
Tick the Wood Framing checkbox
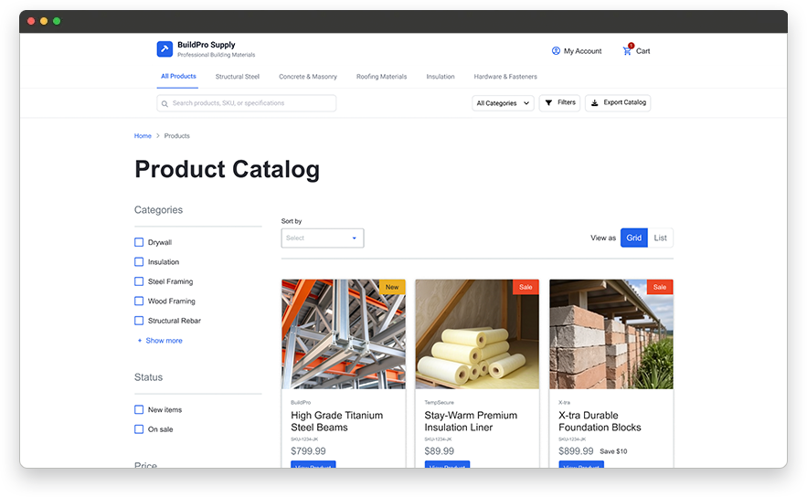139,301
